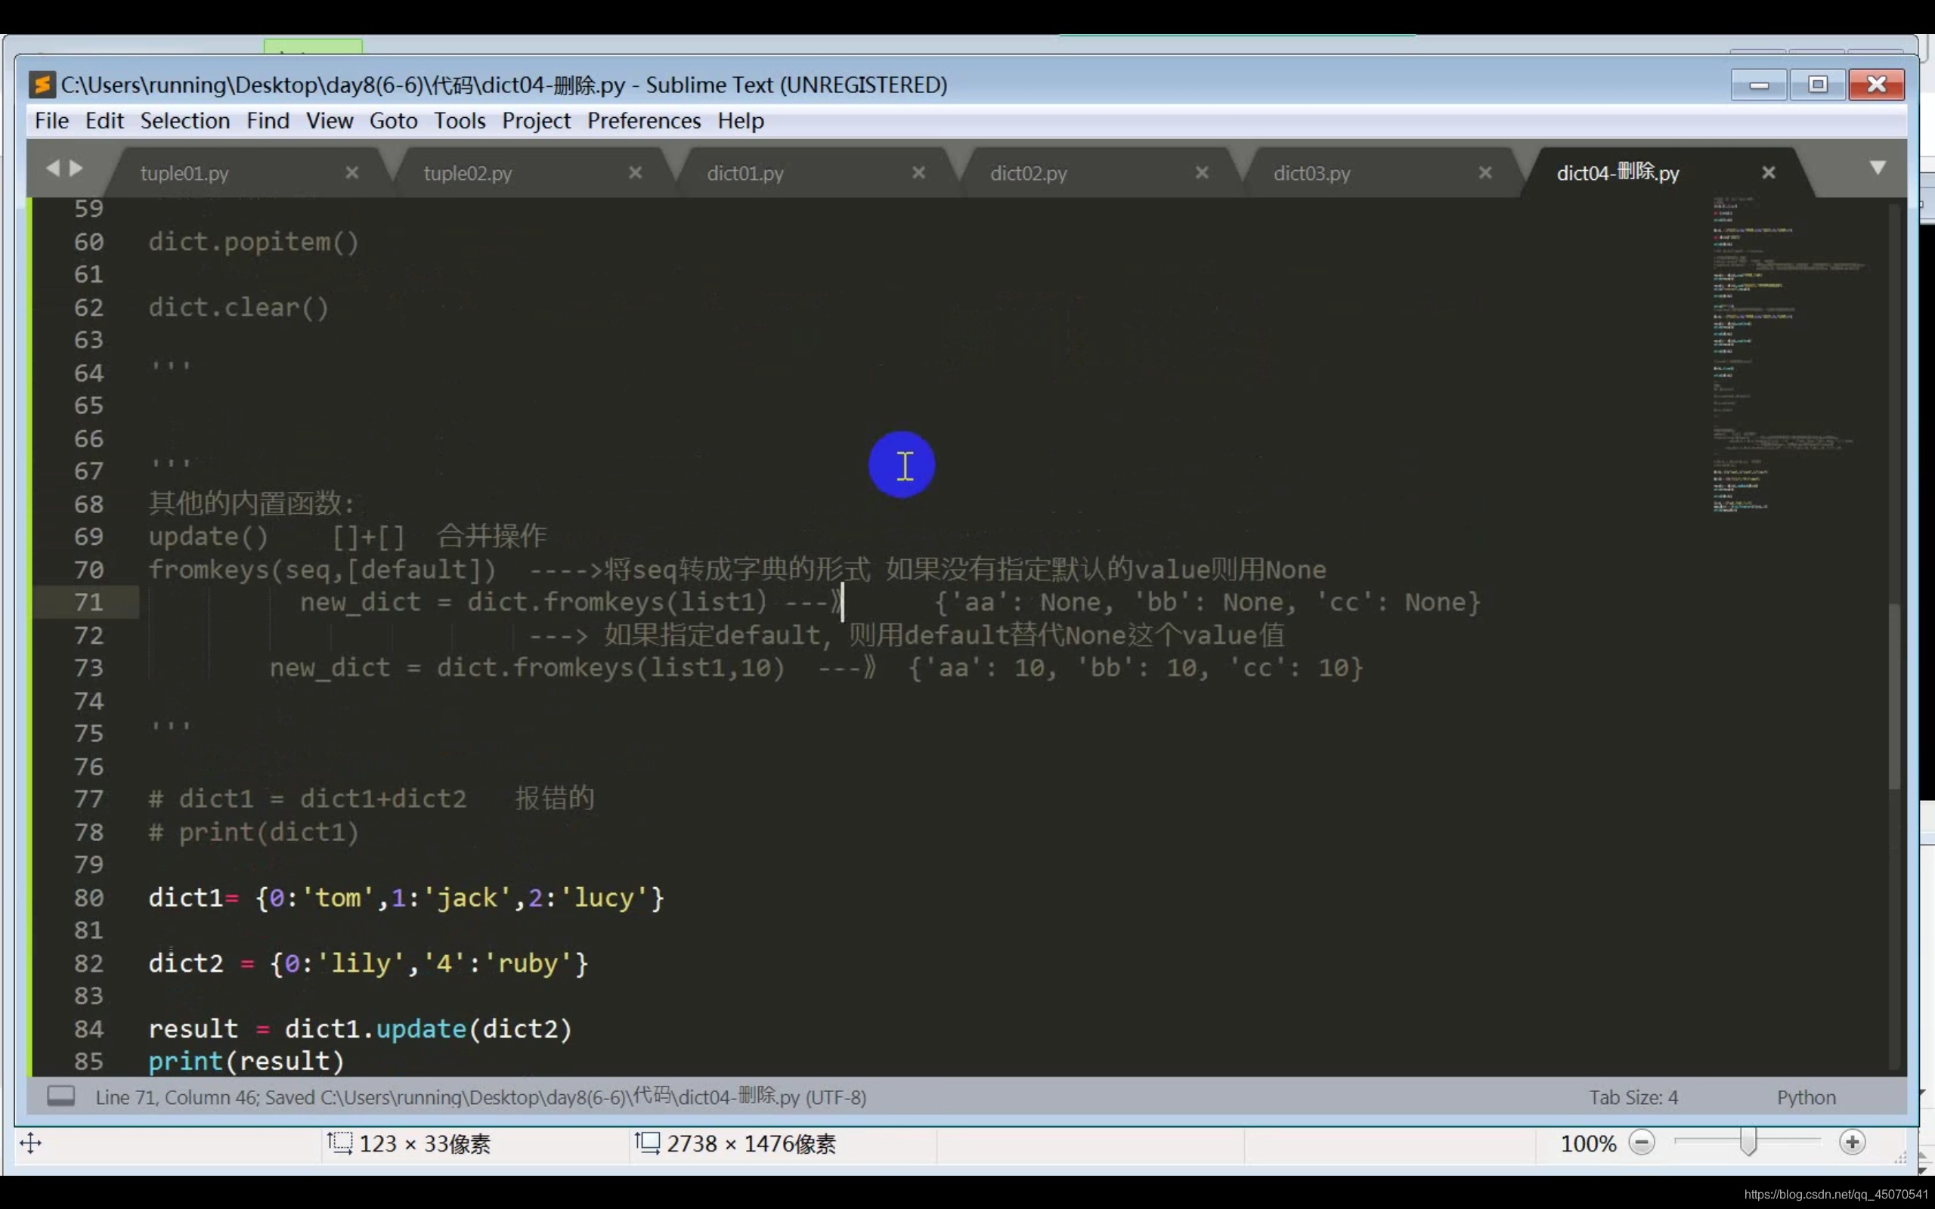Click the zoom out minus button

tap(1642, 1143)
